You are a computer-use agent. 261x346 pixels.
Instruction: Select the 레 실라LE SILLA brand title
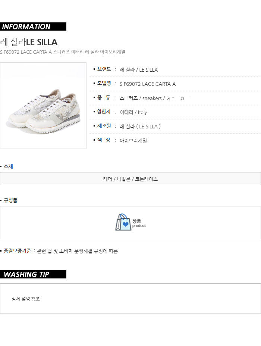click(29, 42)
